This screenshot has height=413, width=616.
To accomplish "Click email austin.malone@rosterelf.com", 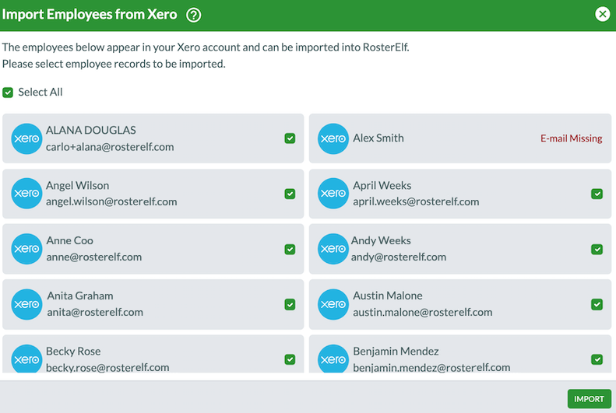I will point(423,312).
